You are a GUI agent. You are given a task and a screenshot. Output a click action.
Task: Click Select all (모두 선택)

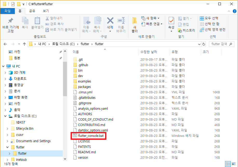click(x=209, y=18)
